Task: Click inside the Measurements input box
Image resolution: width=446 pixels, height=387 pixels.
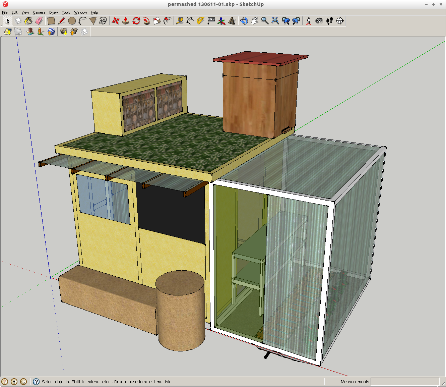Action: [x=405, y=382]
